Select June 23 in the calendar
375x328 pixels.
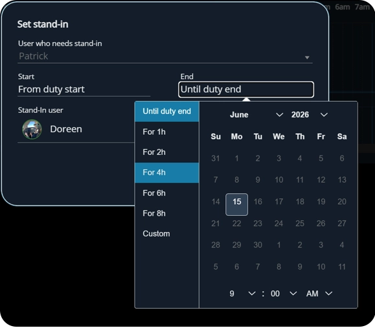click(258, 224)
